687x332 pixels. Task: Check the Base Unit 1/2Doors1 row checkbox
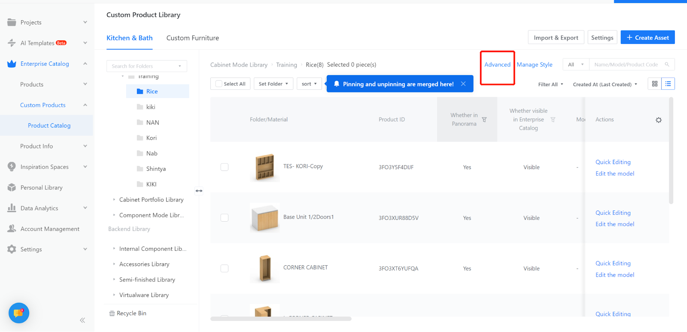pos(225,218)
